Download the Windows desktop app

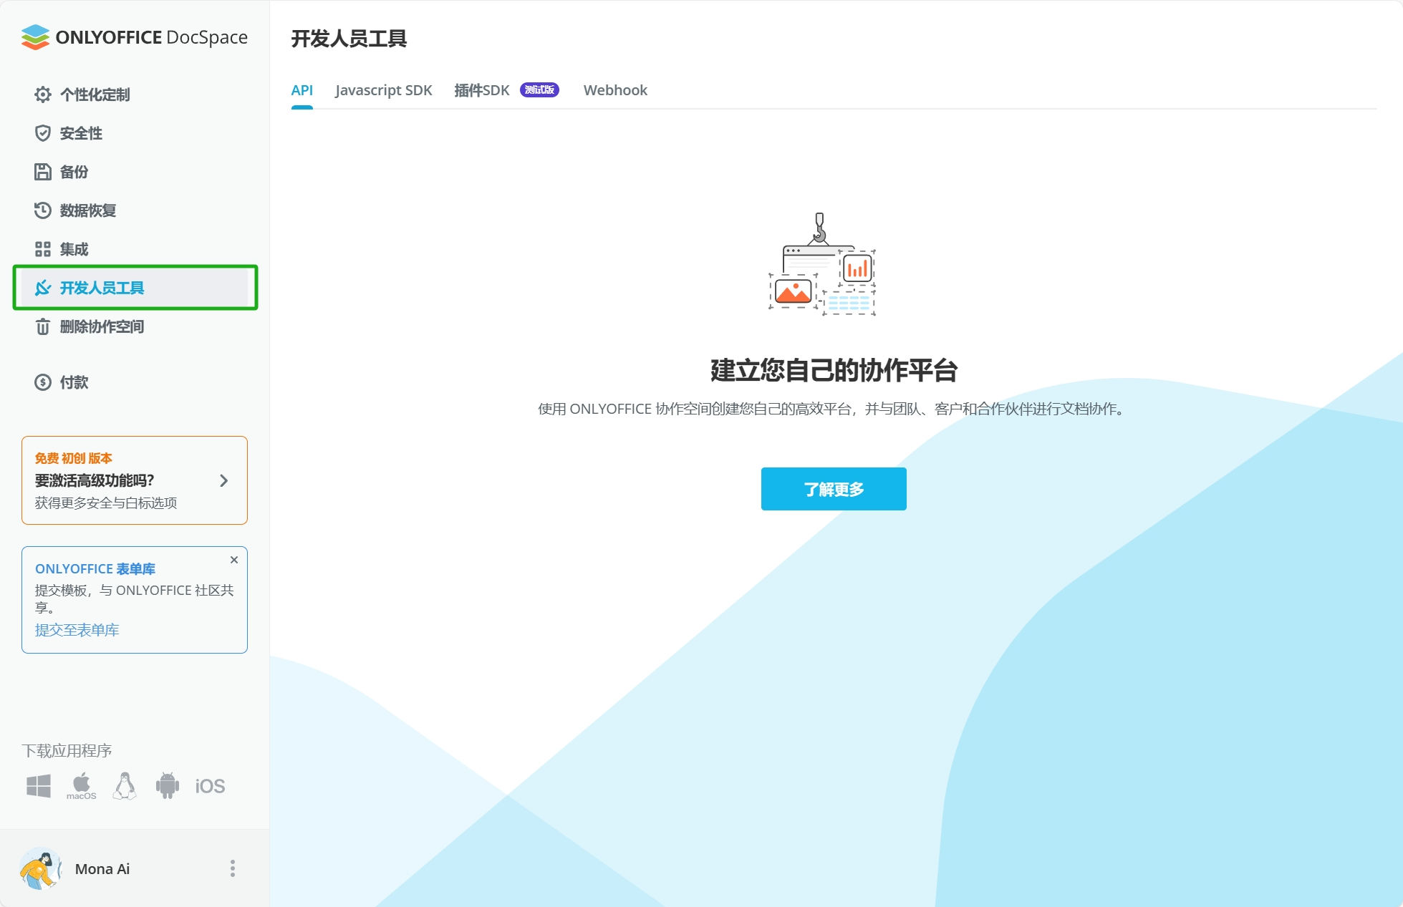point(39,786)
